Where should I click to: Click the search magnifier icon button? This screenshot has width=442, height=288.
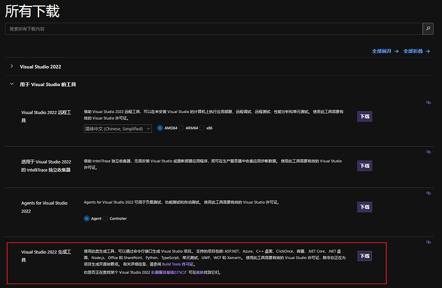tap(428, 28)
